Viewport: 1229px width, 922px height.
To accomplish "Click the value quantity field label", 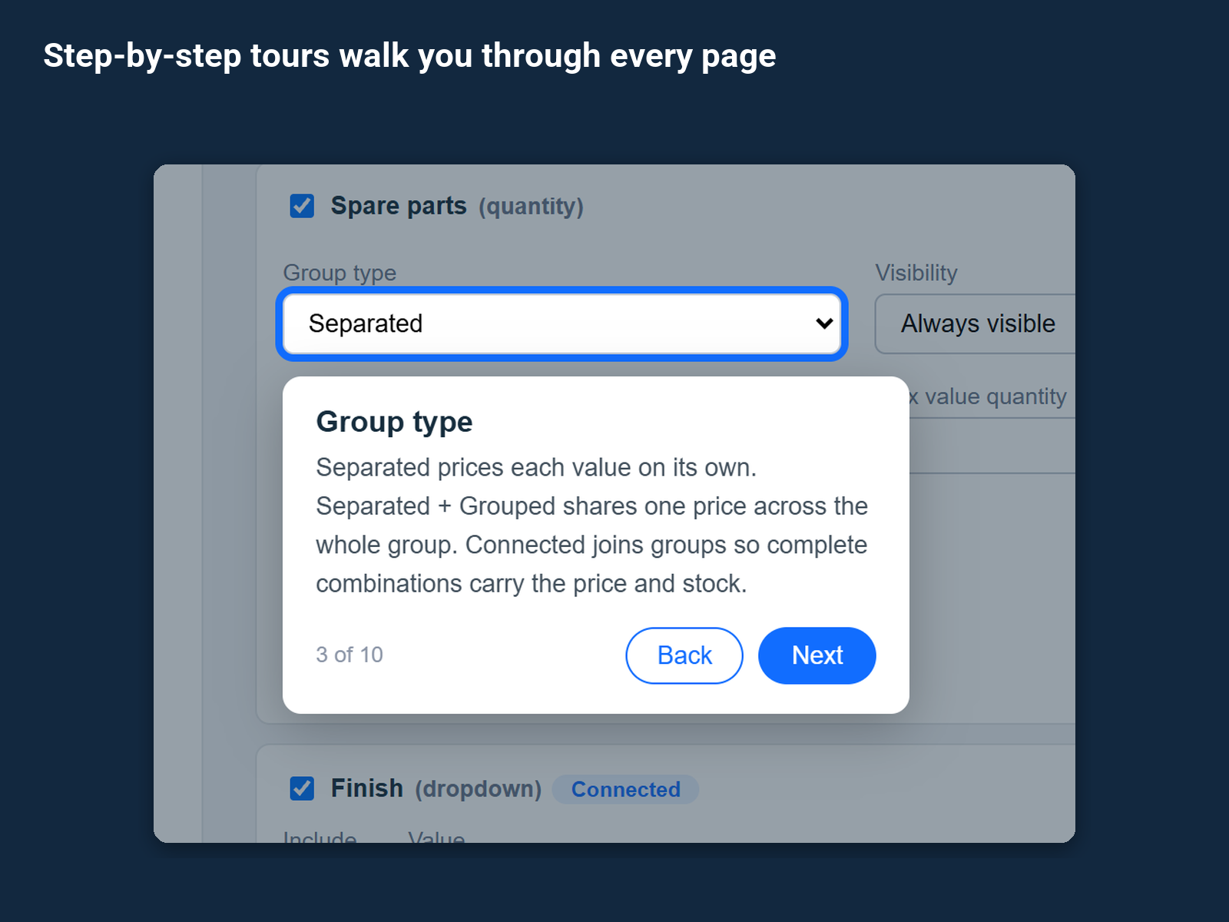I will 988,396.
